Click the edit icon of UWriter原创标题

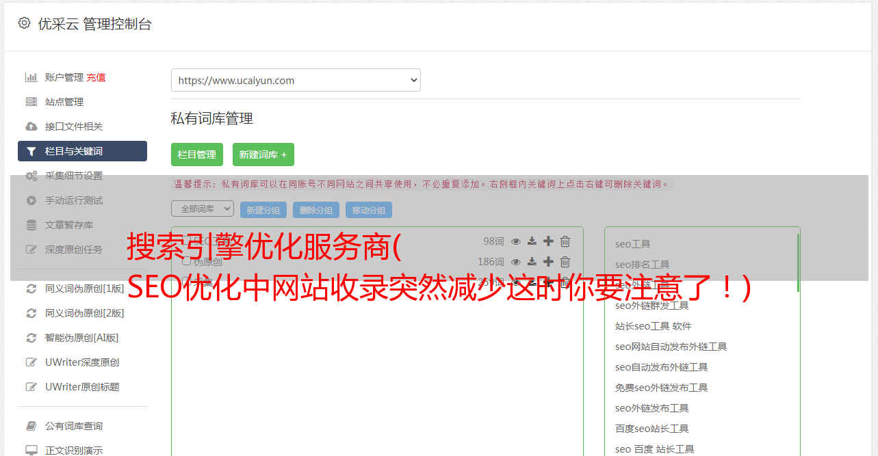click(x=31, y=387)
